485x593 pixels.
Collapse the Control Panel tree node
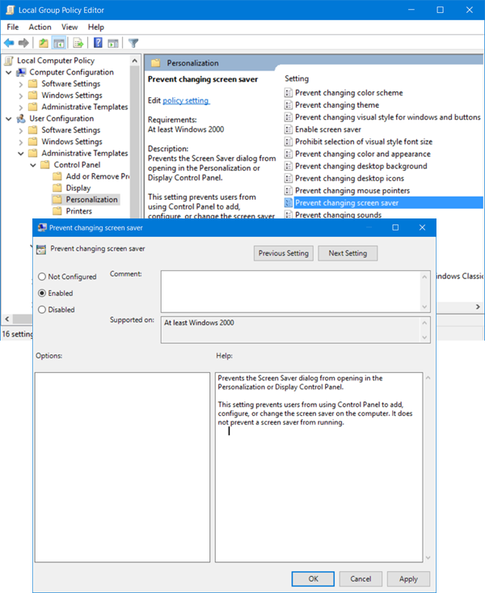point(33,165)
